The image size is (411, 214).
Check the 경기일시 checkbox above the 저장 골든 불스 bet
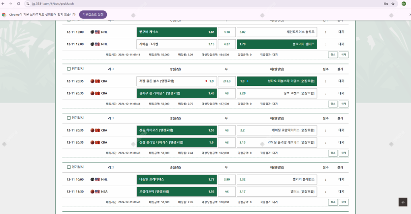coord(68,69)
